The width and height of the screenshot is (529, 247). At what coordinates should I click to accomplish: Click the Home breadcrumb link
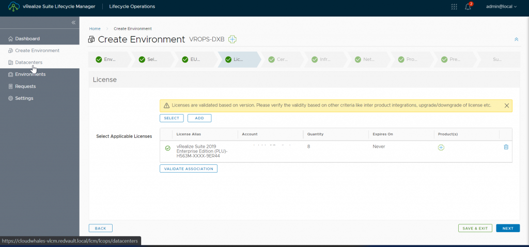[95, 29]
